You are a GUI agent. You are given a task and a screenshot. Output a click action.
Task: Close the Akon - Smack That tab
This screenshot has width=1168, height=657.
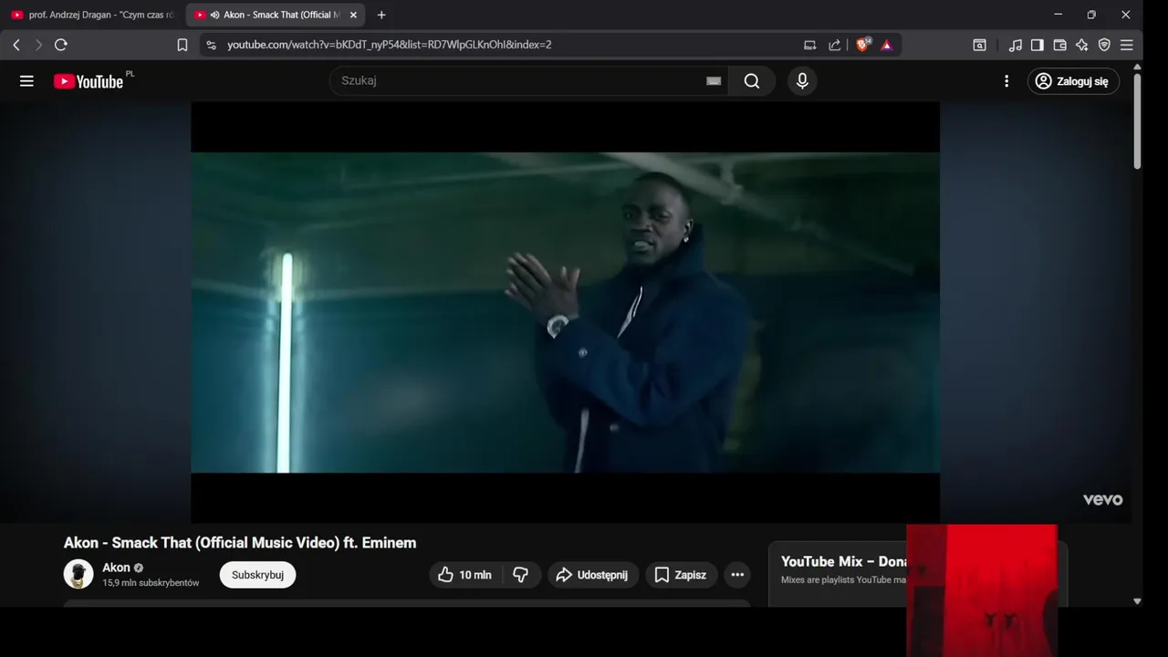click(353, 15)
